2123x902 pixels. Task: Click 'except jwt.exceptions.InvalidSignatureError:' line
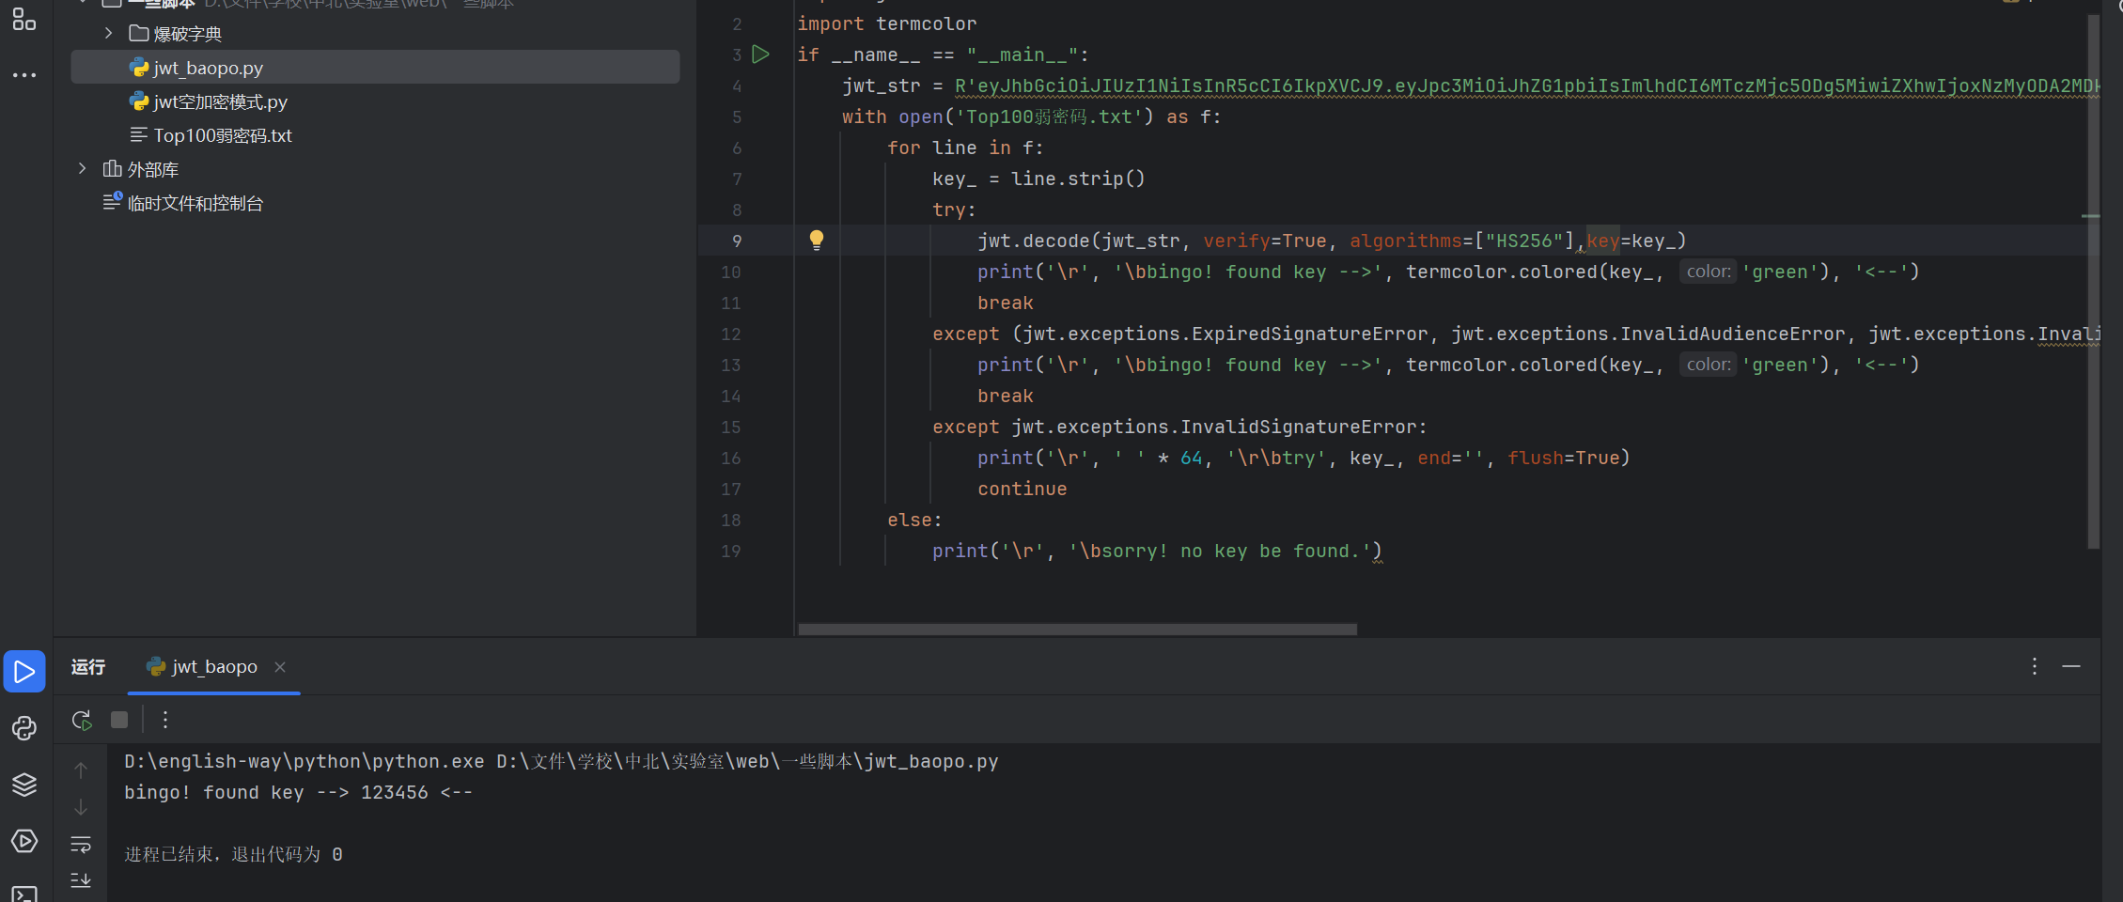click(x=1179, y=427)
